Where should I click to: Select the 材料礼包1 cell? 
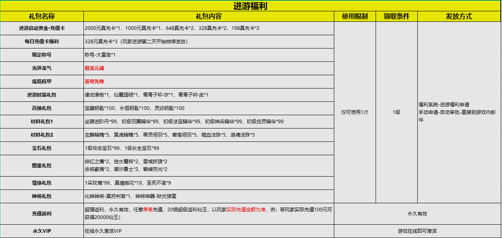[42, 122]
